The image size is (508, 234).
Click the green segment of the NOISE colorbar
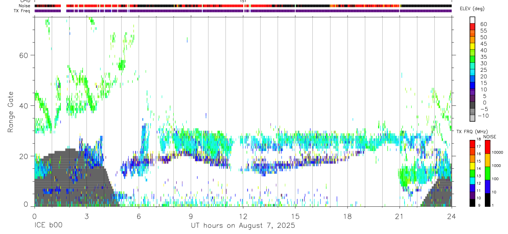(487, 173)
